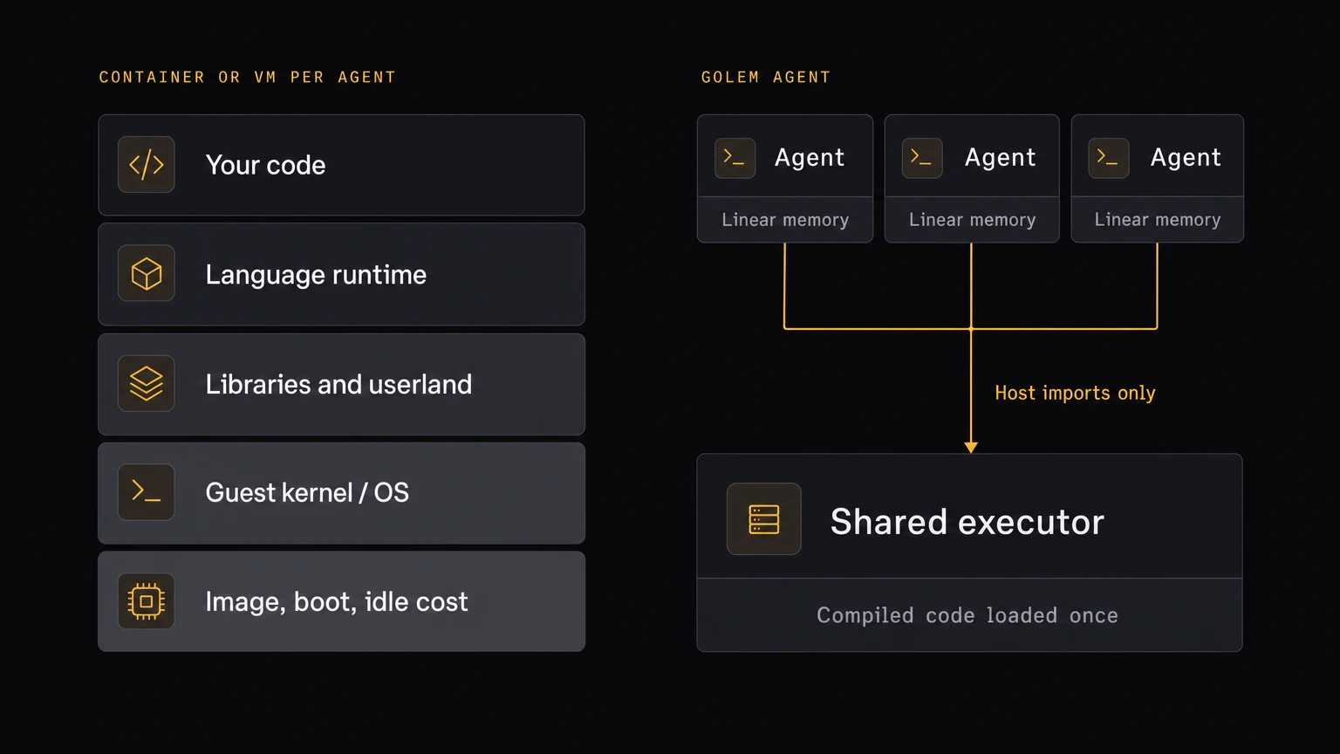Click the cube icon beside Language runtime
Screen dimensions: 1340x754
[147, 274]
